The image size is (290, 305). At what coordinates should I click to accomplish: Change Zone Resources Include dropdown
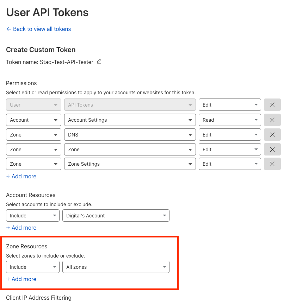click(33, 267)
